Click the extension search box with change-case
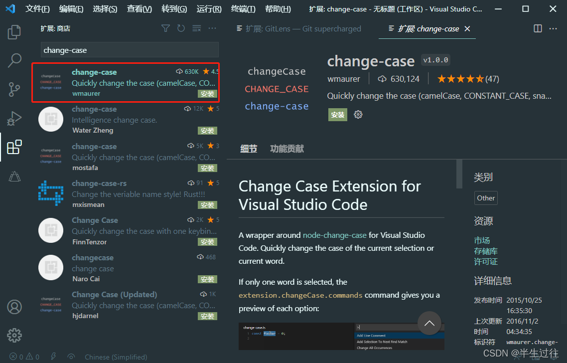The width and height of the screenshot is (567, 363). coord(130,50)
